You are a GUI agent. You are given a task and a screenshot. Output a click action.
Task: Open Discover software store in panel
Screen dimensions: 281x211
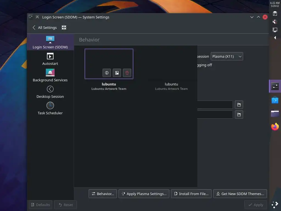[275, 100]
